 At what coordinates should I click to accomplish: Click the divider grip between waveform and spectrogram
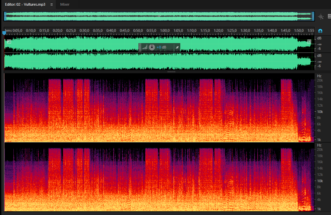pos(171,72)
